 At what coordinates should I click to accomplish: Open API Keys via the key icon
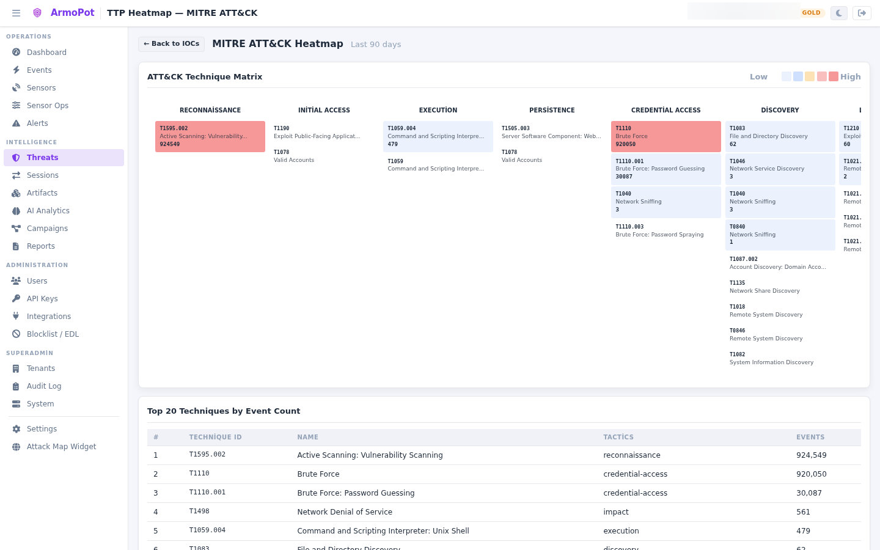pyautogui.click(x=16, y=299)
